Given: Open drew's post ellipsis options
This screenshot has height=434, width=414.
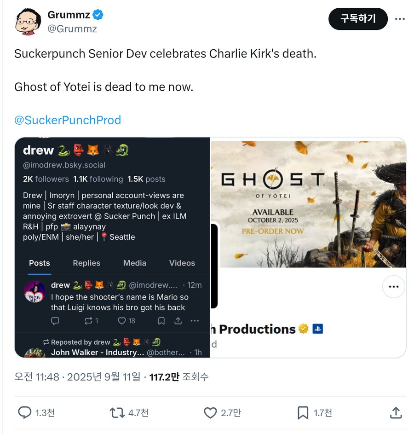Looking at the screenshot, I should 195,321.
